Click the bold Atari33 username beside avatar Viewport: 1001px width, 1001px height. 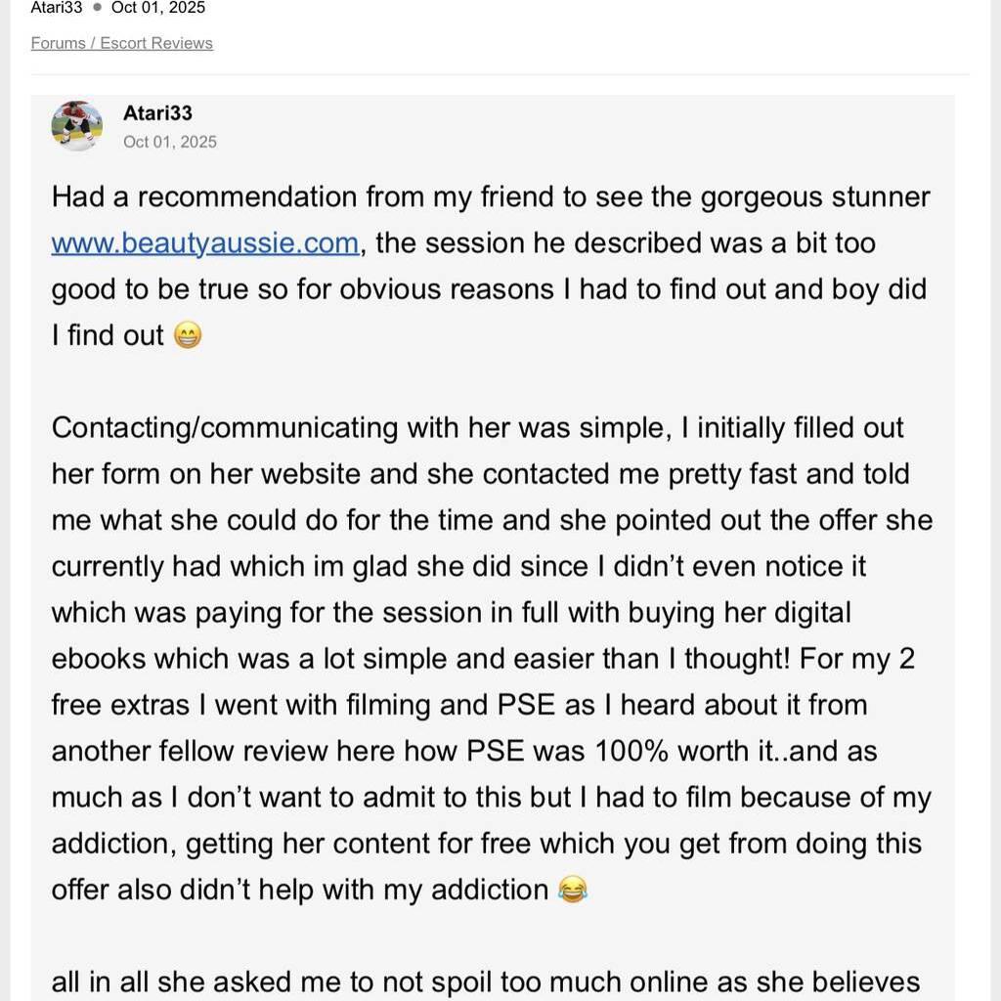(157, 113)
